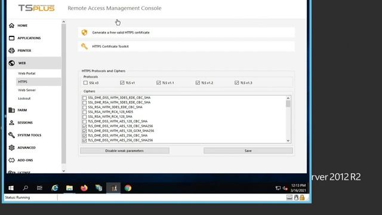Open Server Manager taskbar icon

98,188
